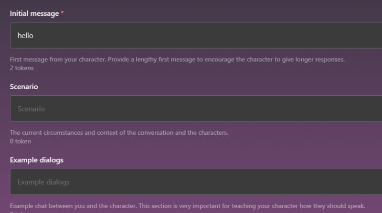Click the "Scenario" heading label
This screenshot has width=382, height=213.
24,87
